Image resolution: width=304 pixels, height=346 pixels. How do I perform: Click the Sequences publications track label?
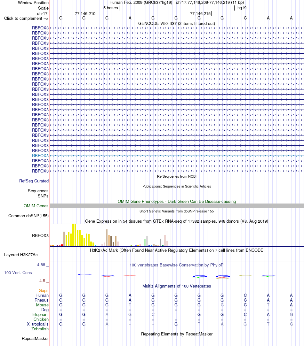point(38,191)
